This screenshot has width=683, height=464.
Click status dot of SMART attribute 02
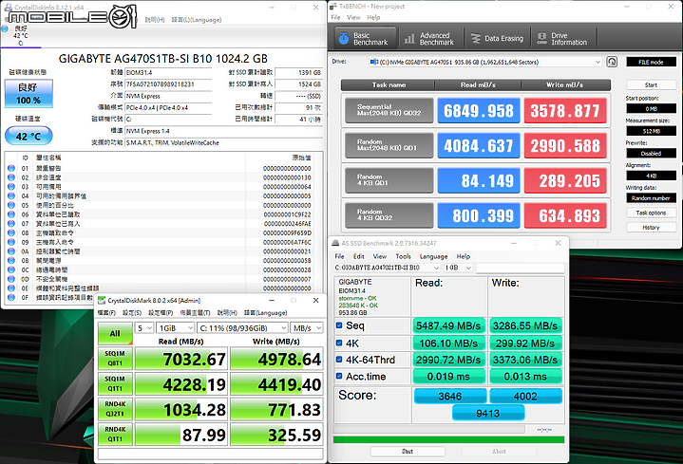coord(11,177)
